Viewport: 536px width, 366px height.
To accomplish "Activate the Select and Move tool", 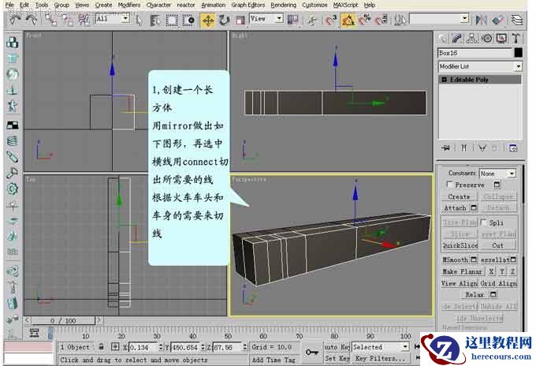I will tap(208, 21).
